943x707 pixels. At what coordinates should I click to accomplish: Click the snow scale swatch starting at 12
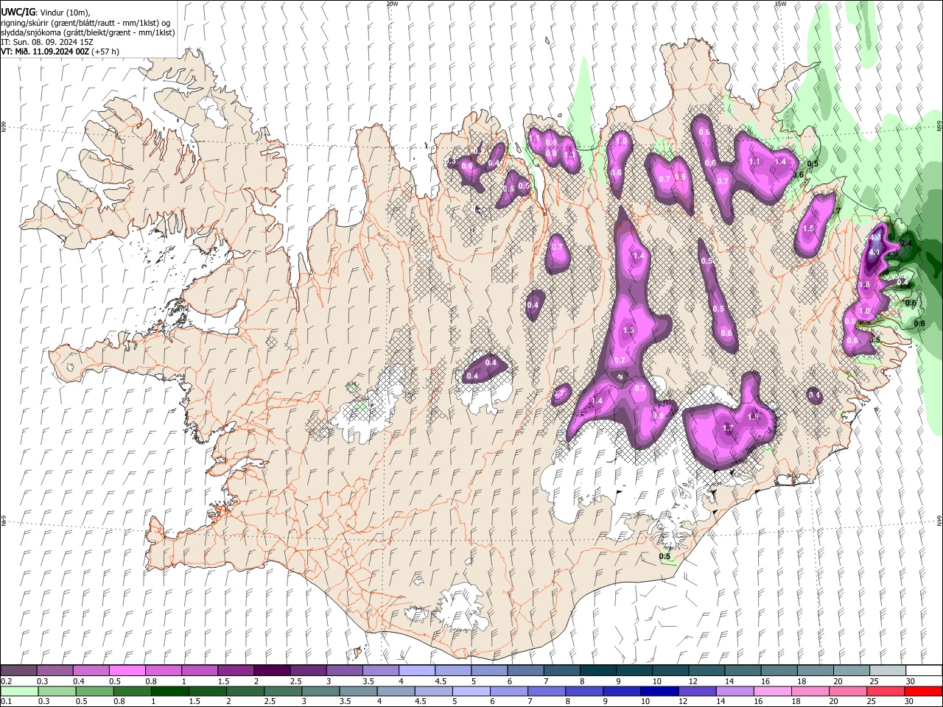tap(706, 671)
